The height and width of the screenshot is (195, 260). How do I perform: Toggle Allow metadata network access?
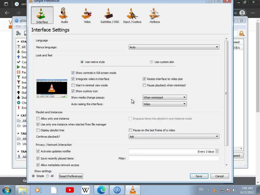click(38, 165)
